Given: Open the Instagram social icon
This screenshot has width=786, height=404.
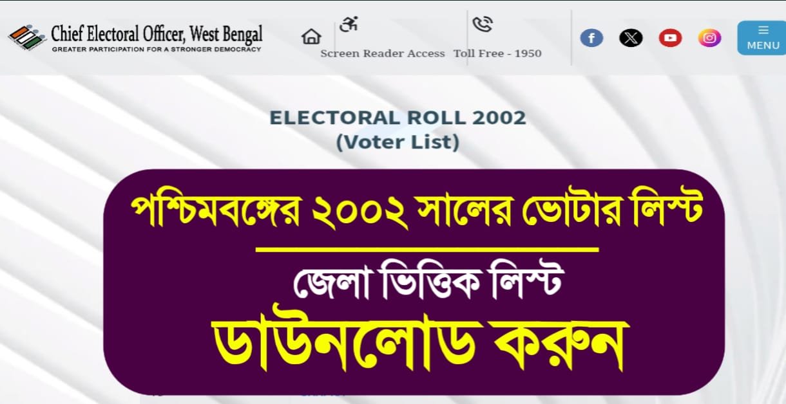Looking at the screenshot, I should [x=709, y=38].
